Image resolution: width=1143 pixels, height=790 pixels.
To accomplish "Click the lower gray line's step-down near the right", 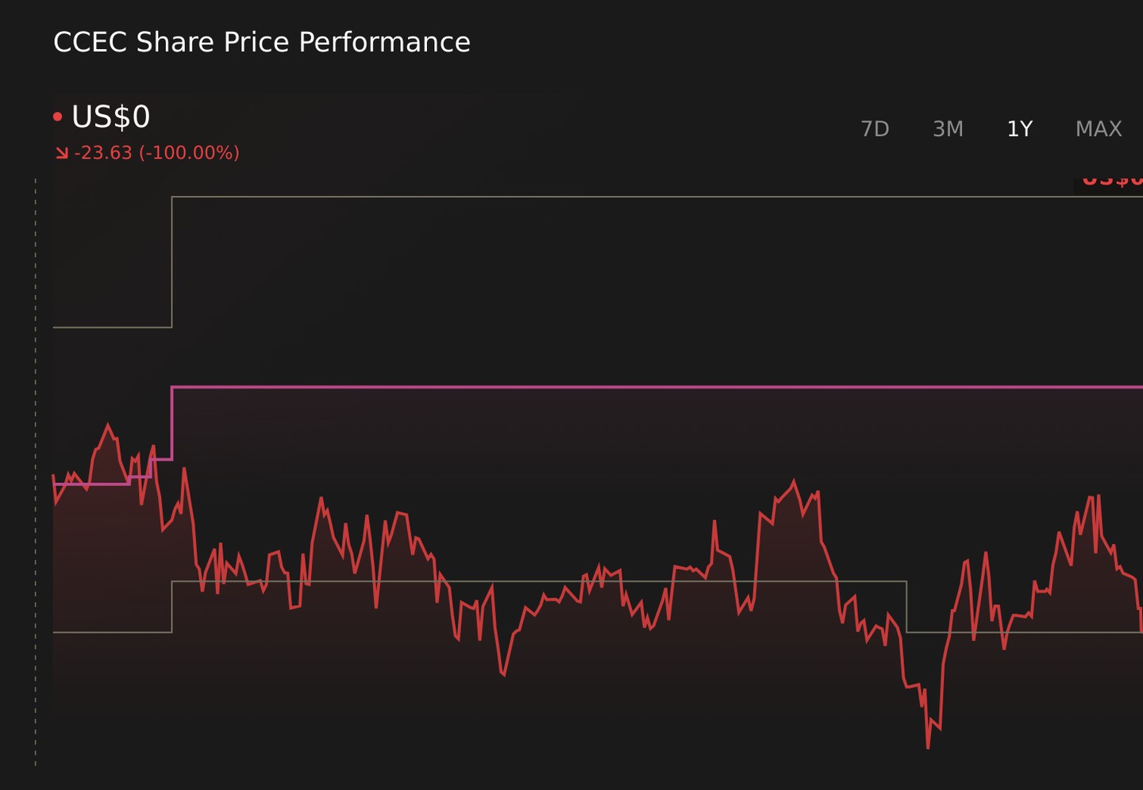I will [906, 607].
